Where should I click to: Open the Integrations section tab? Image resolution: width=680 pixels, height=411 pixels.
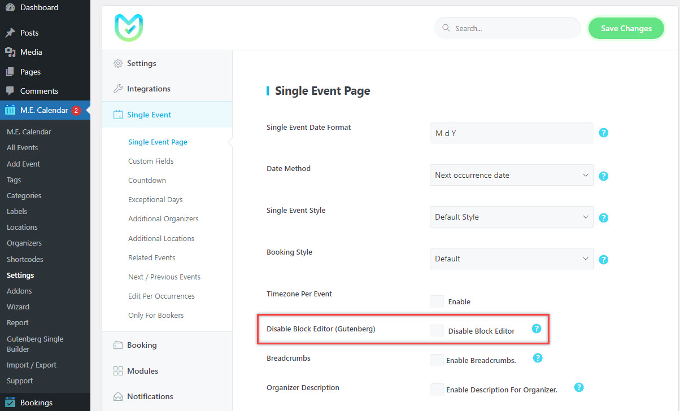point(167,89)
